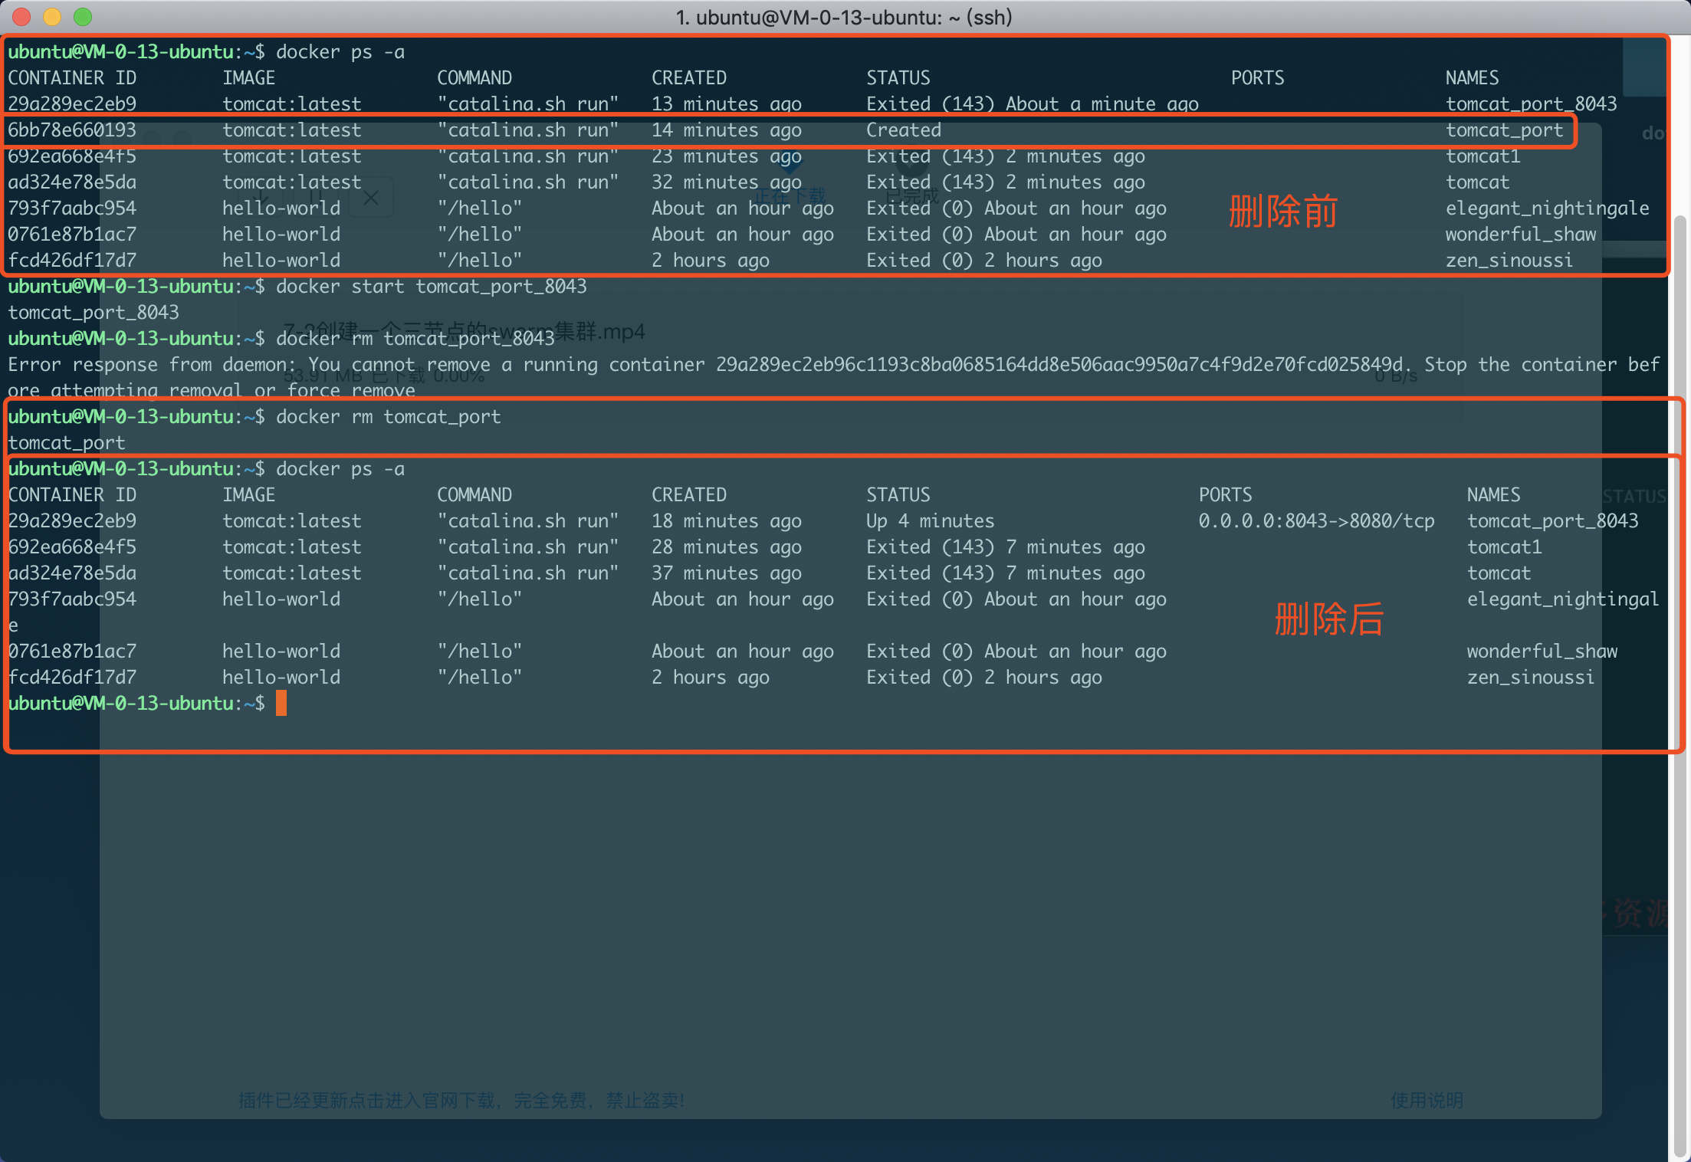The height and width of the screenshot is (1162, 1691).
Task: Click container ID 692ea668e4f5 in second listing
Action: [72, 547]
